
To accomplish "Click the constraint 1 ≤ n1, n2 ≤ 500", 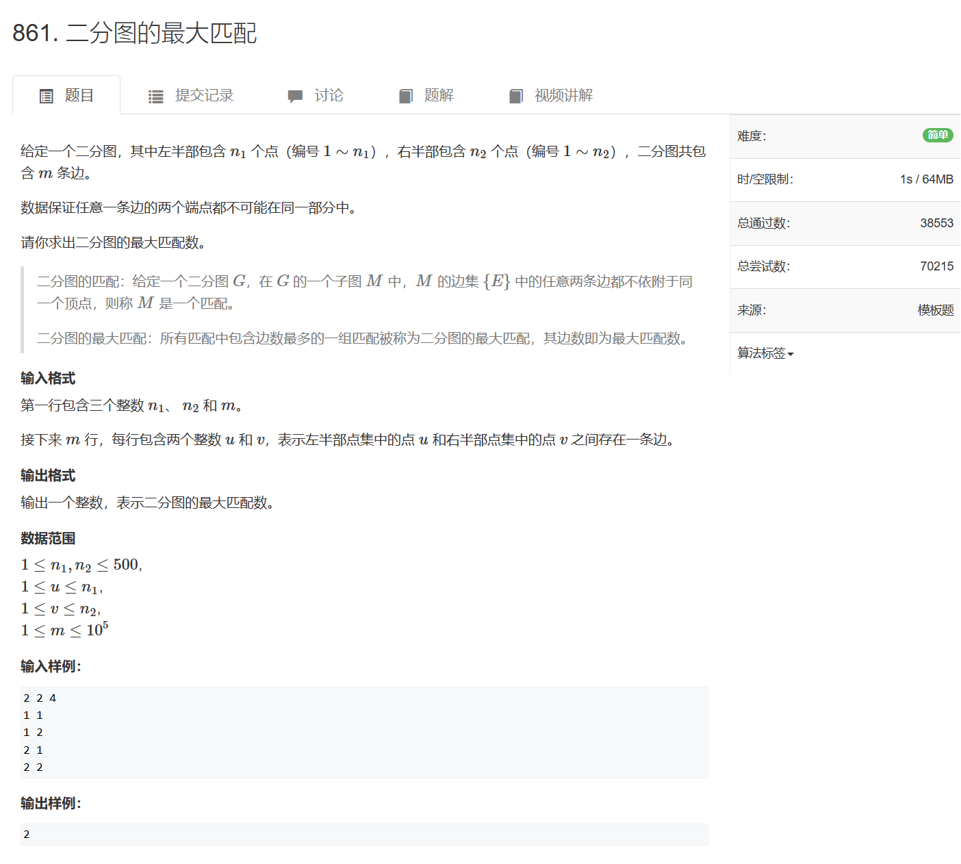I will 81,565.
